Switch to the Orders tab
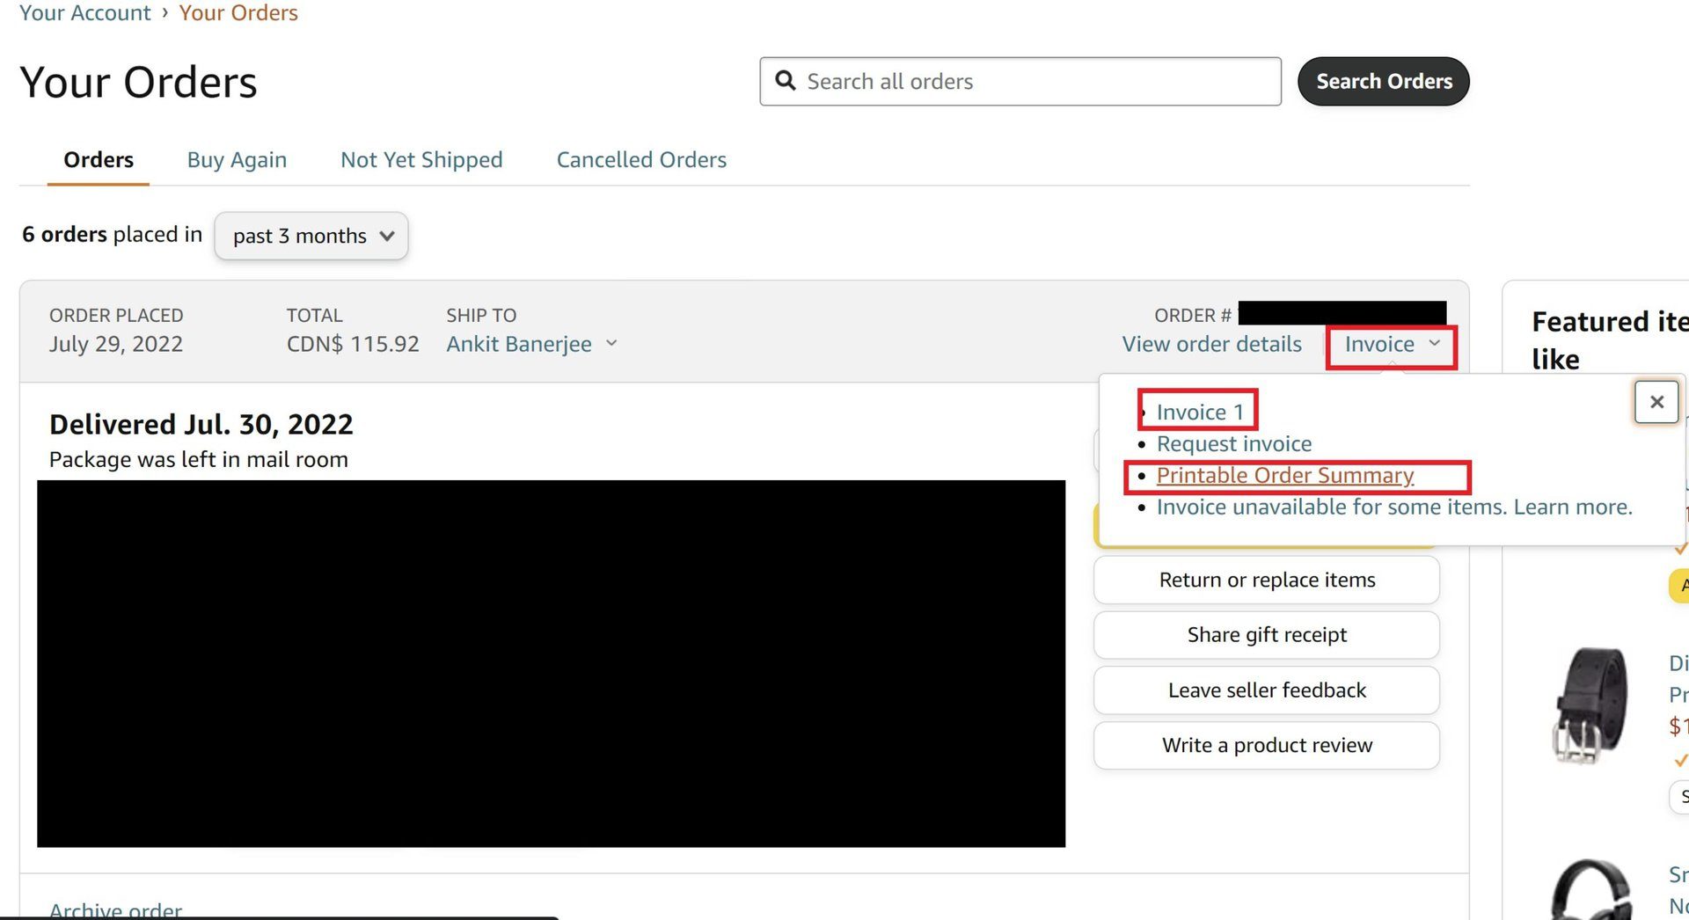This screenshot has height=920, width=1689. coord(98,159)
